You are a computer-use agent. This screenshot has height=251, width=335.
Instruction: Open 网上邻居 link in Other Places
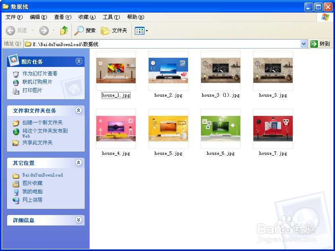[x=33, y=200]
